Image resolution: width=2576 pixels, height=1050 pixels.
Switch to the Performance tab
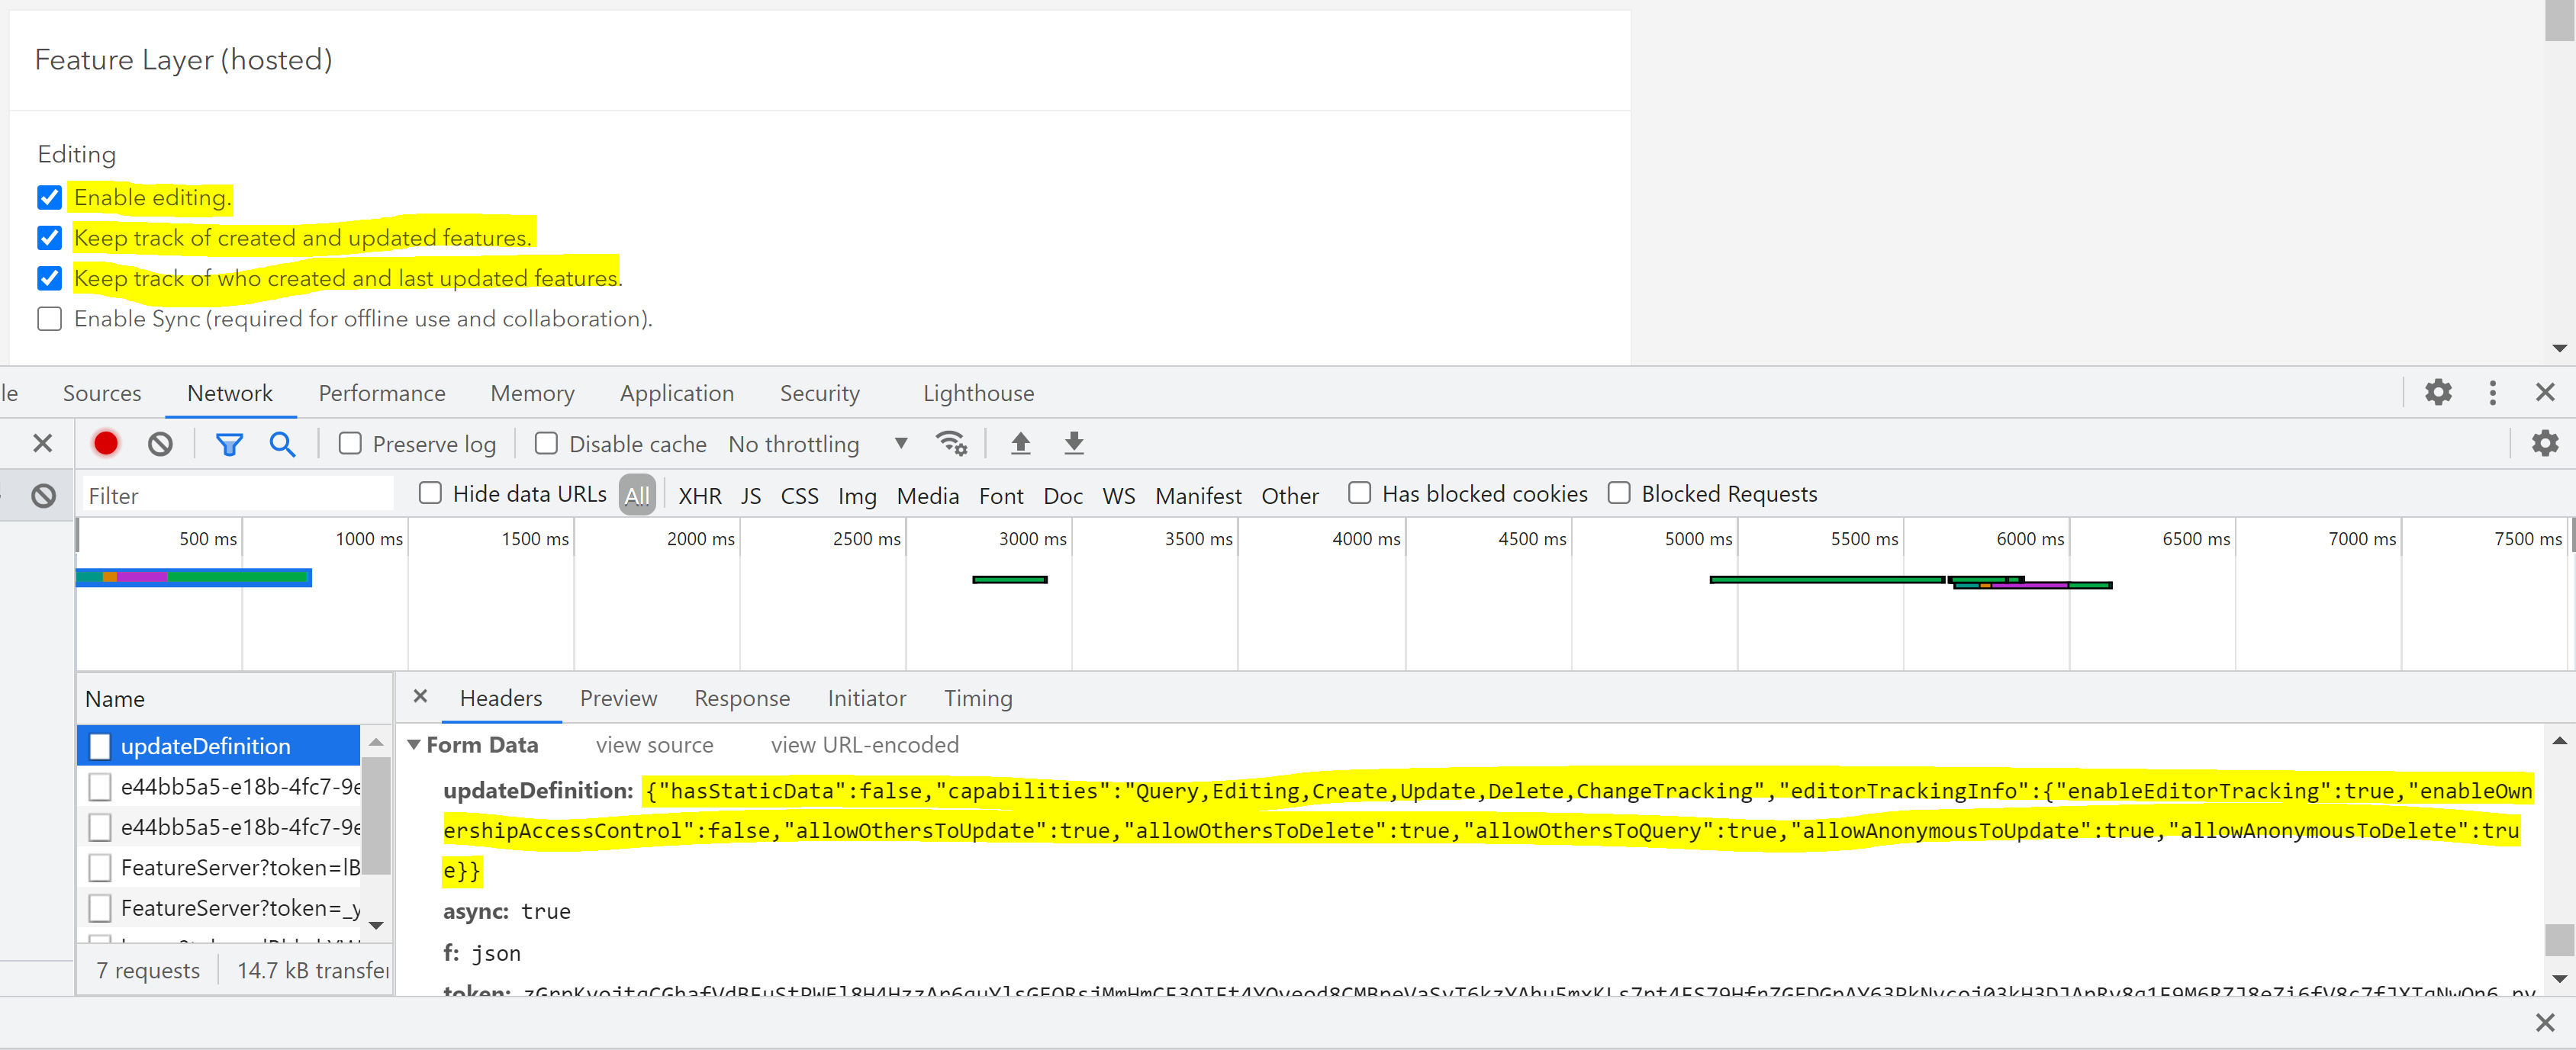pyautogui.click(x=381, y=393)
